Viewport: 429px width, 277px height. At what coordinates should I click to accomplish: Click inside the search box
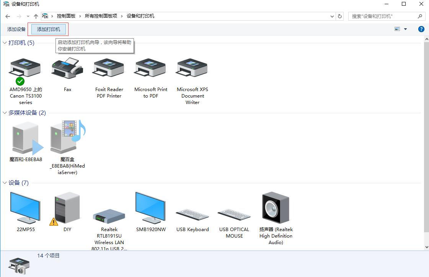pos(383,16)
